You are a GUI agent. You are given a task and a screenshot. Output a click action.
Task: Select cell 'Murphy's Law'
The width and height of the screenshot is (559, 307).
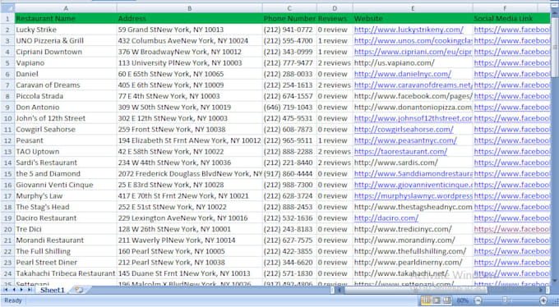coord(66,196)
